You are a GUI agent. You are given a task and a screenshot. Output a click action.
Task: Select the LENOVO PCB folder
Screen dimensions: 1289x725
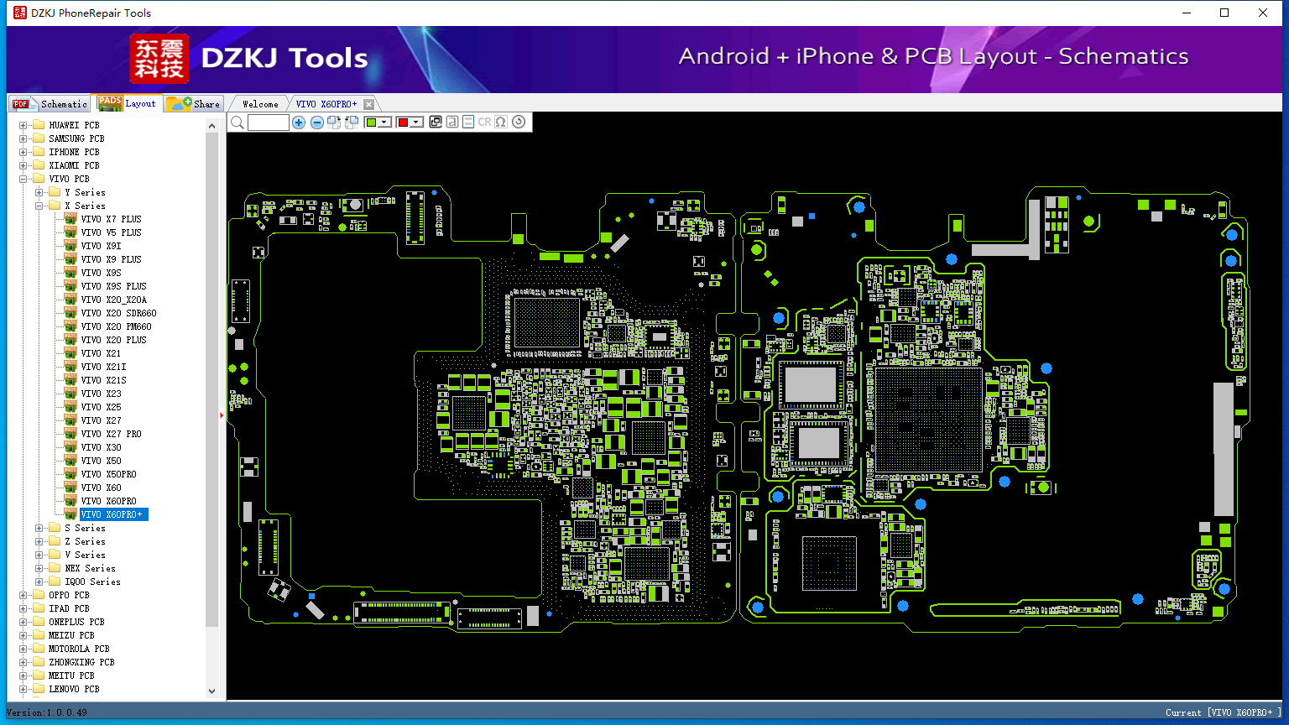click(x=74, y=689)
